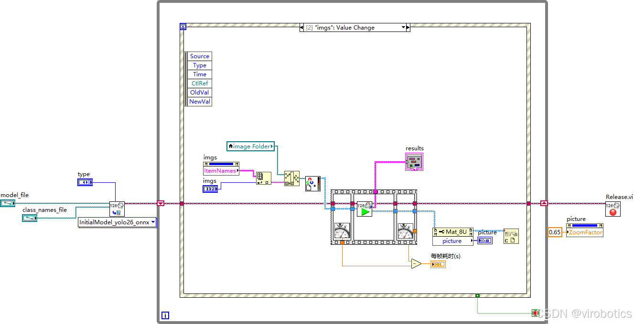Select the imgs I32 control terminal
Image resolution: width=634 pixels, height=324 pixels.
pos(211,189)
